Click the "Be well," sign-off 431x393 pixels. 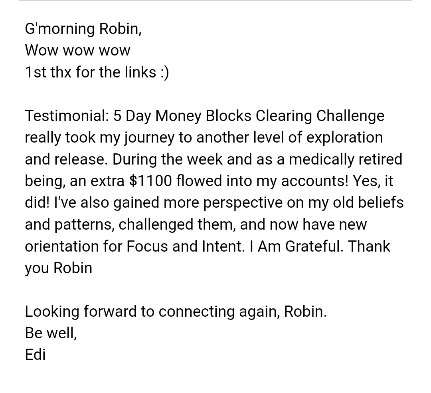(x=51, y=333)
